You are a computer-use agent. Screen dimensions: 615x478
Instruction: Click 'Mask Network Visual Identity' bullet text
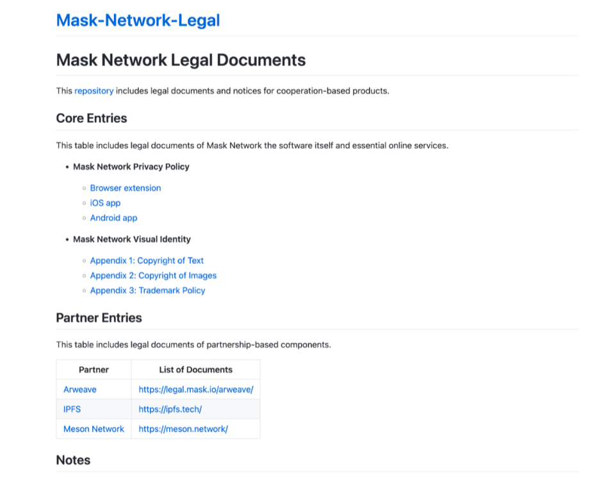pos(132,240)
